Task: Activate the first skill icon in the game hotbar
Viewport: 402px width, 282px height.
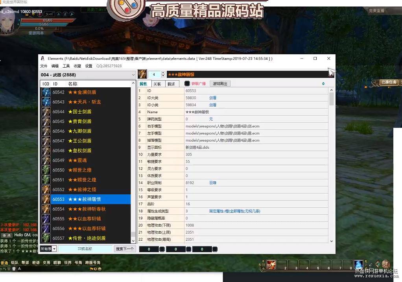Action: pyautogui.click(x=271, y=265)
